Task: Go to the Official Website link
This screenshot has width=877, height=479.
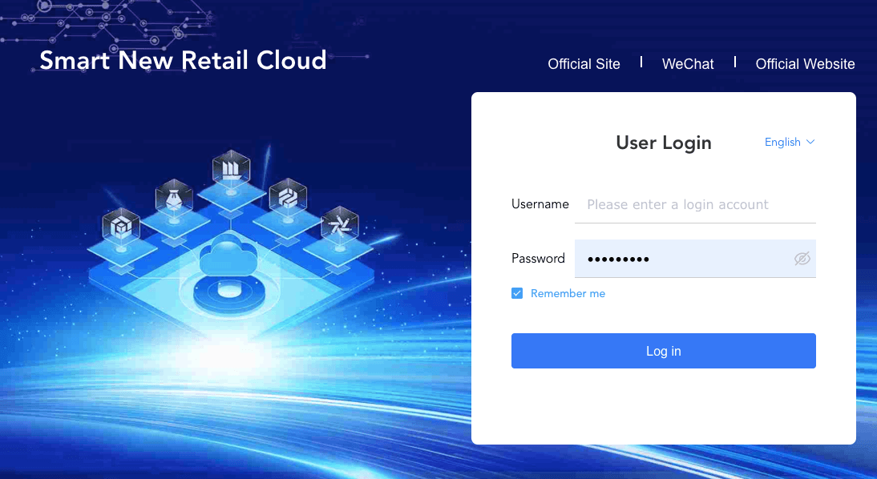Action: (x=805, y=64)
